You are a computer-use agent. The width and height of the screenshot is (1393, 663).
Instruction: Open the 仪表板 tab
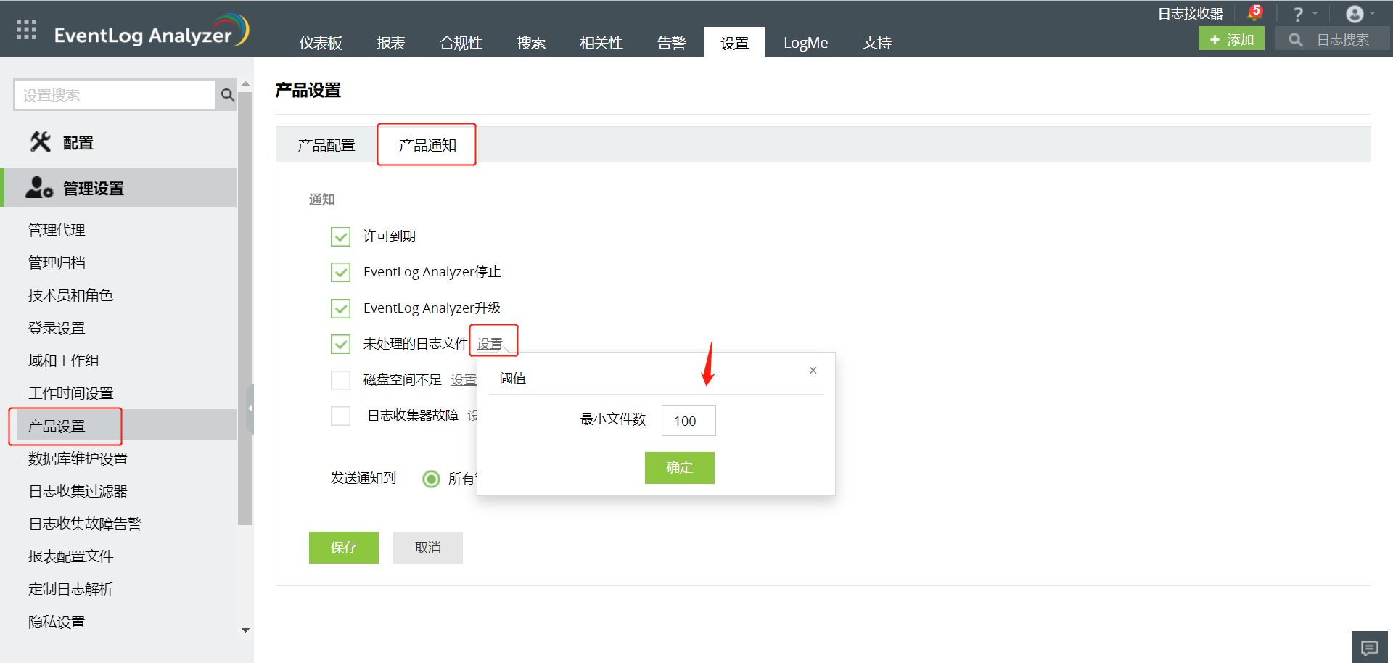click(x=321, y=43)
